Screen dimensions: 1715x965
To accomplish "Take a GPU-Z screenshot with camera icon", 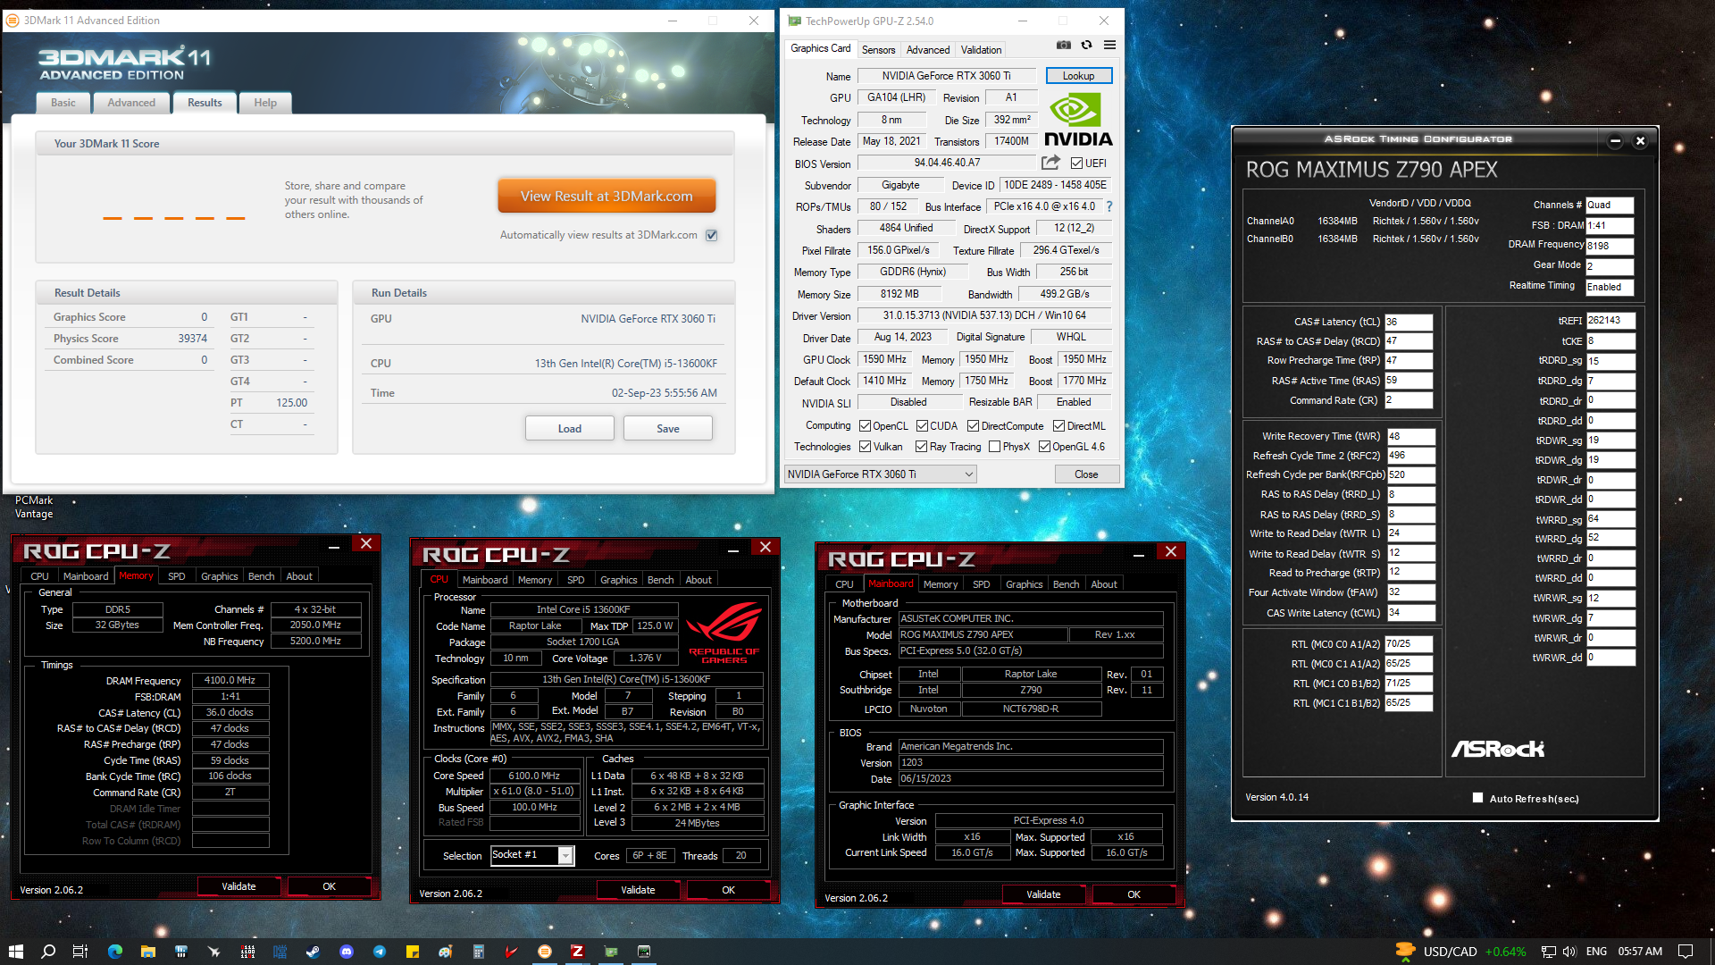I will point(1063,45).
